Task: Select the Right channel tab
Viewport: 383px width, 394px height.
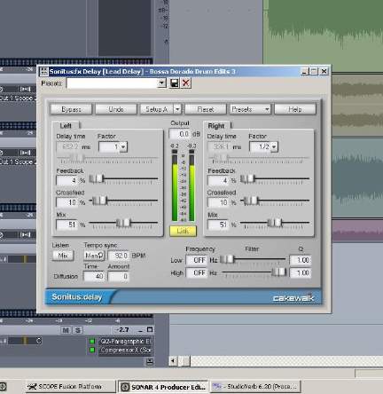Action: coord(216,126)
